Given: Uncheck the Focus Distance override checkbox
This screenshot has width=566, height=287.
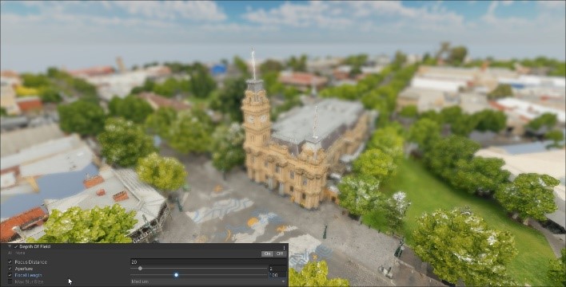Looking at the screenshot, I should [10, 261].
